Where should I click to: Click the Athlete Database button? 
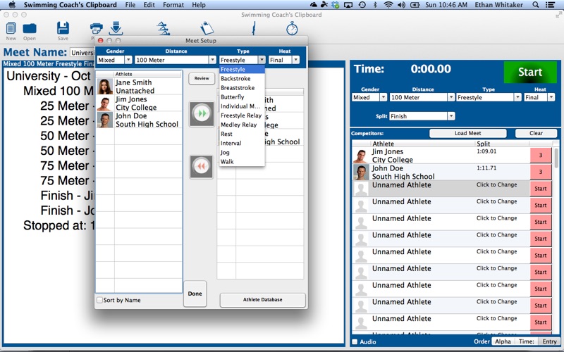click(262, 300)
